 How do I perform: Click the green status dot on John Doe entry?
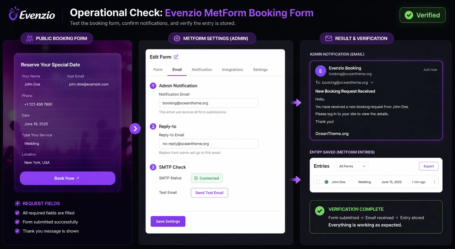point(326,182)
